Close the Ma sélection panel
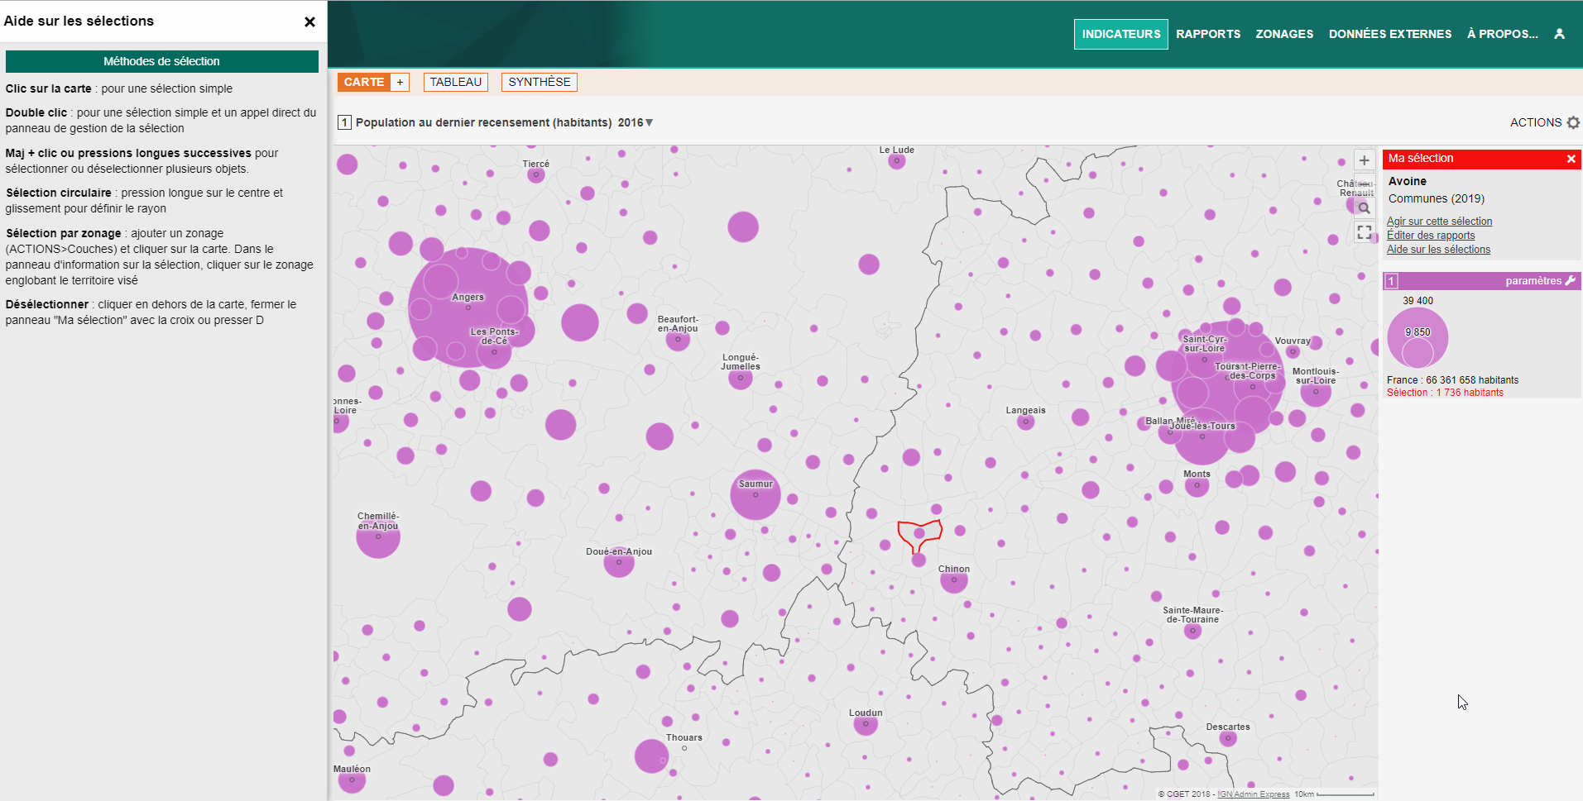The image size is (1583, 801). tap(1571, 159)
